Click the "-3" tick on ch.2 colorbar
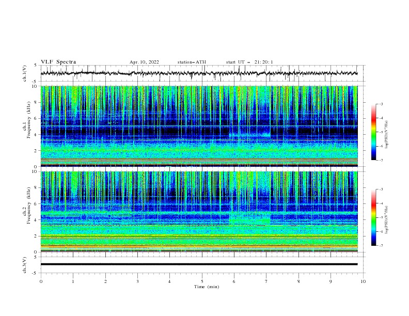This screenshot has width=409, height=316. pyautogui.click(x=381, y=189)
